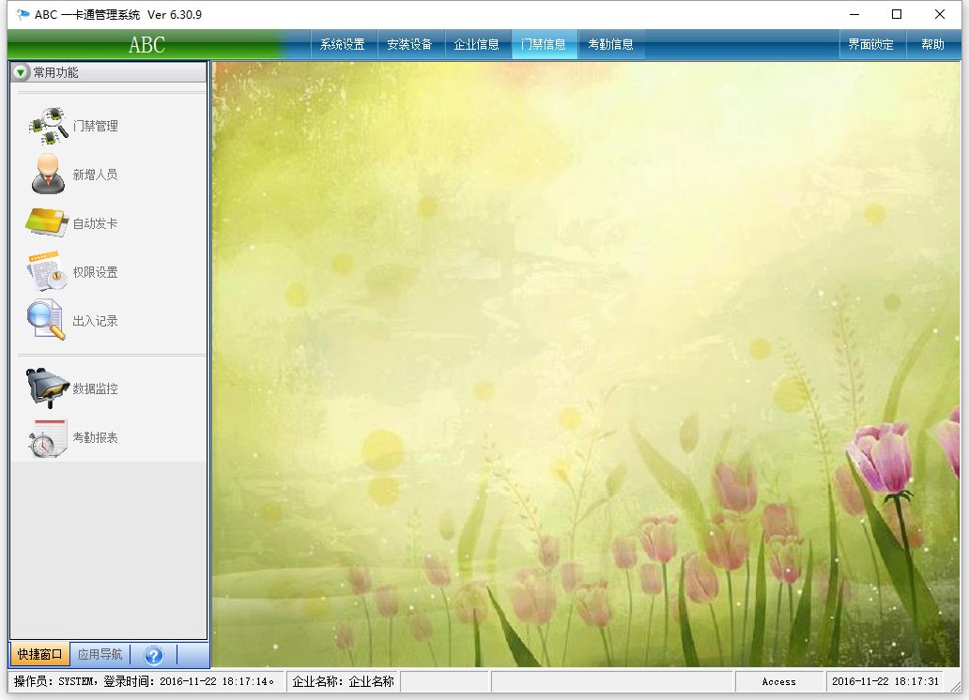969x700 pixels.
Task: Click the 企业名称 status bar field
Action: [x=343, y=681]
